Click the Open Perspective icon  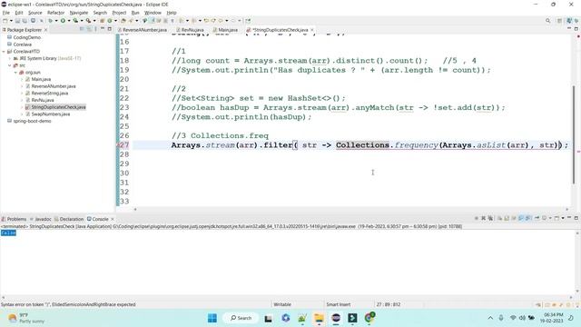559,21
